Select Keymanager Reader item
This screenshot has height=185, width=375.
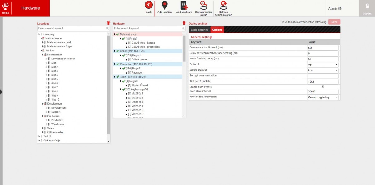(x=63, y=59)
